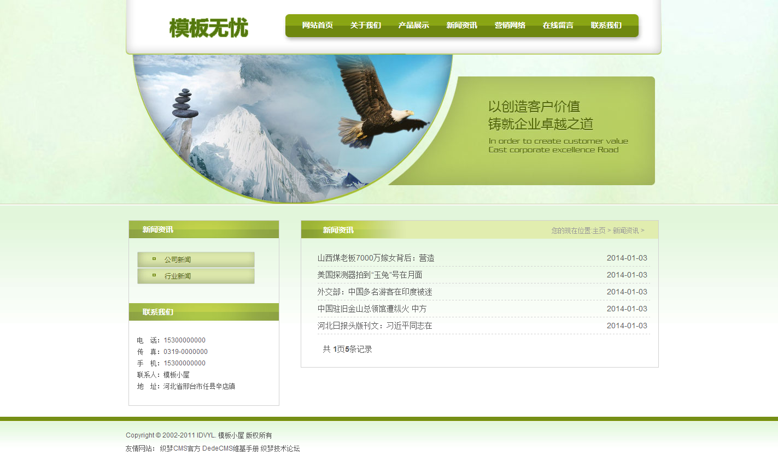Open article 美国探测器拍到"玉兔"号在月面
778x467 pixels.
click(x=370, y=275)
